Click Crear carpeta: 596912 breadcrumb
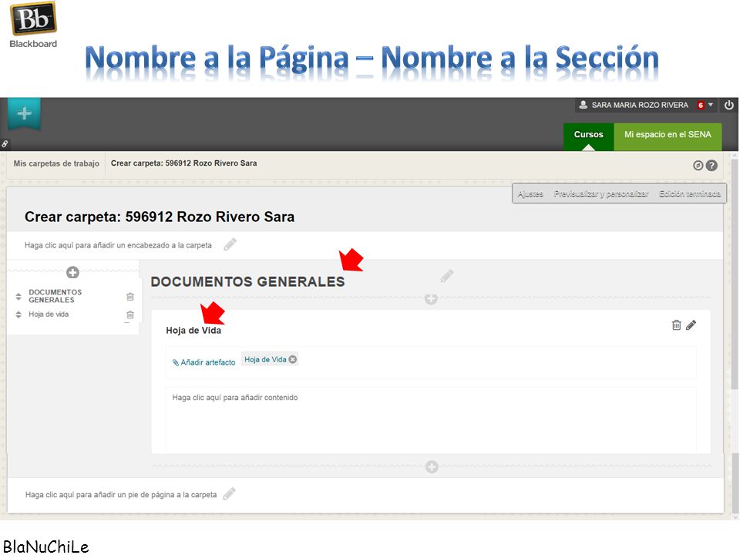The height and width of the screenshot is (555, 740). pyautogui.click(x=183, y=163)
